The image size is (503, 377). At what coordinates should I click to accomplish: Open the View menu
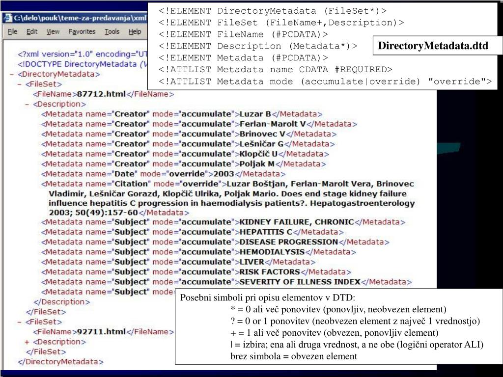[x=53, y=31]
